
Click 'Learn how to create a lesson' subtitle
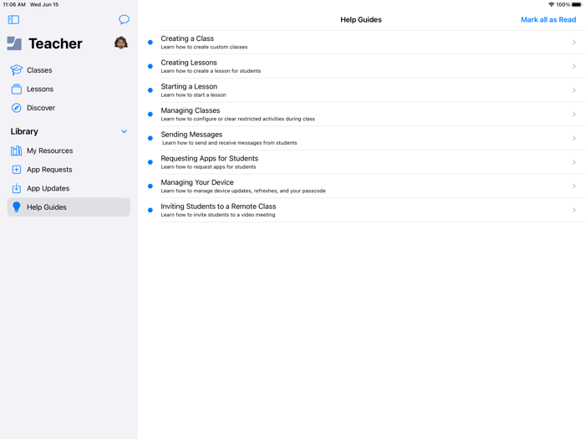pyautogui.click(x=211, y=71)
